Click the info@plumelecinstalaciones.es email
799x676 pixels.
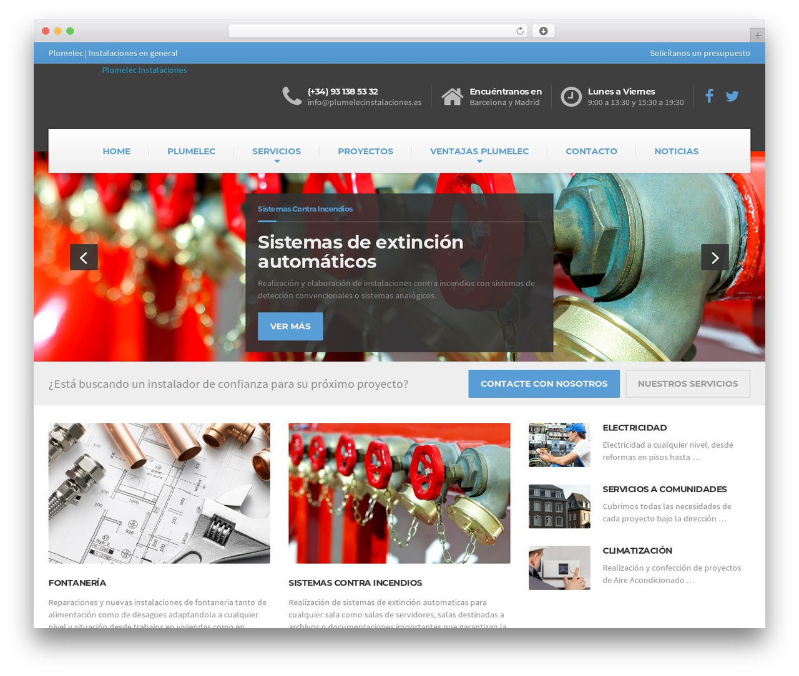pyautogui.click(x=365, y=102)
